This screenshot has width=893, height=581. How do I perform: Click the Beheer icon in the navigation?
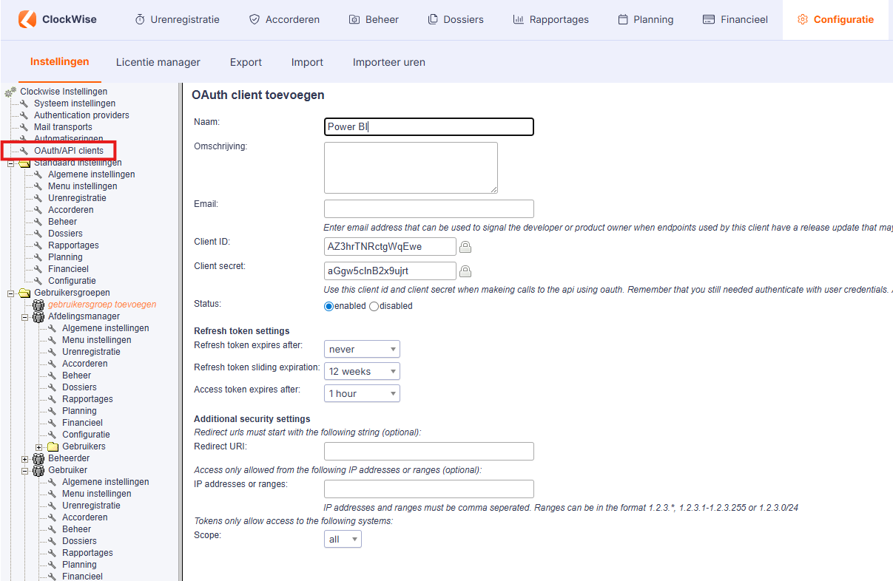tap(353, 19)
